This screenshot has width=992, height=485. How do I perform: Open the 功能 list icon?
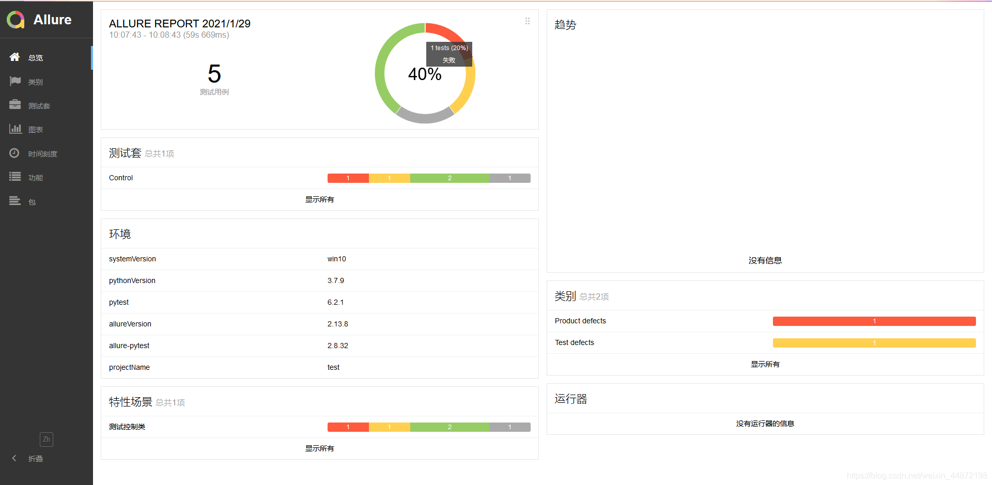click(15, 177)
